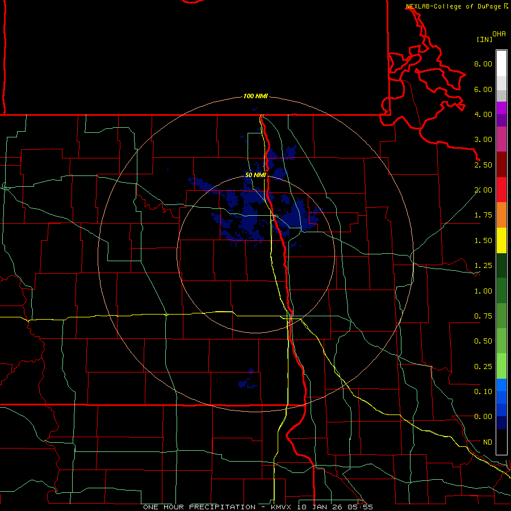This screenshot has height=511, width=511.
Task: Pick the yellow legend swatch
Action: [x=501, y=240]
